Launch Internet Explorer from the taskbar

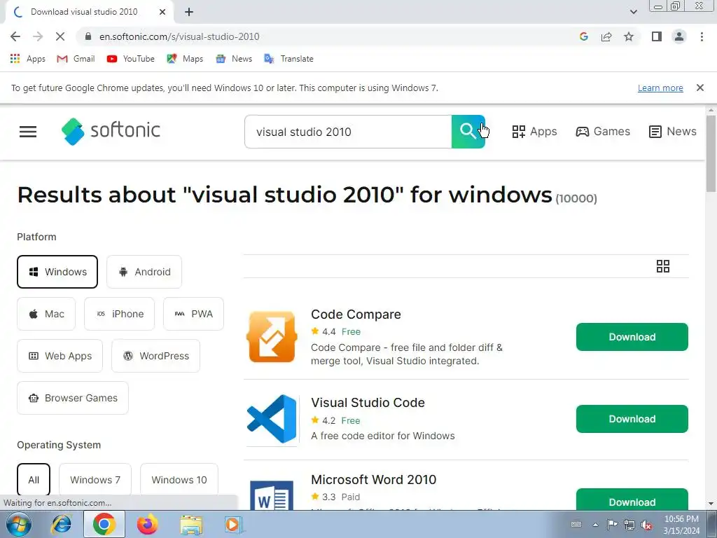point(62,524)
